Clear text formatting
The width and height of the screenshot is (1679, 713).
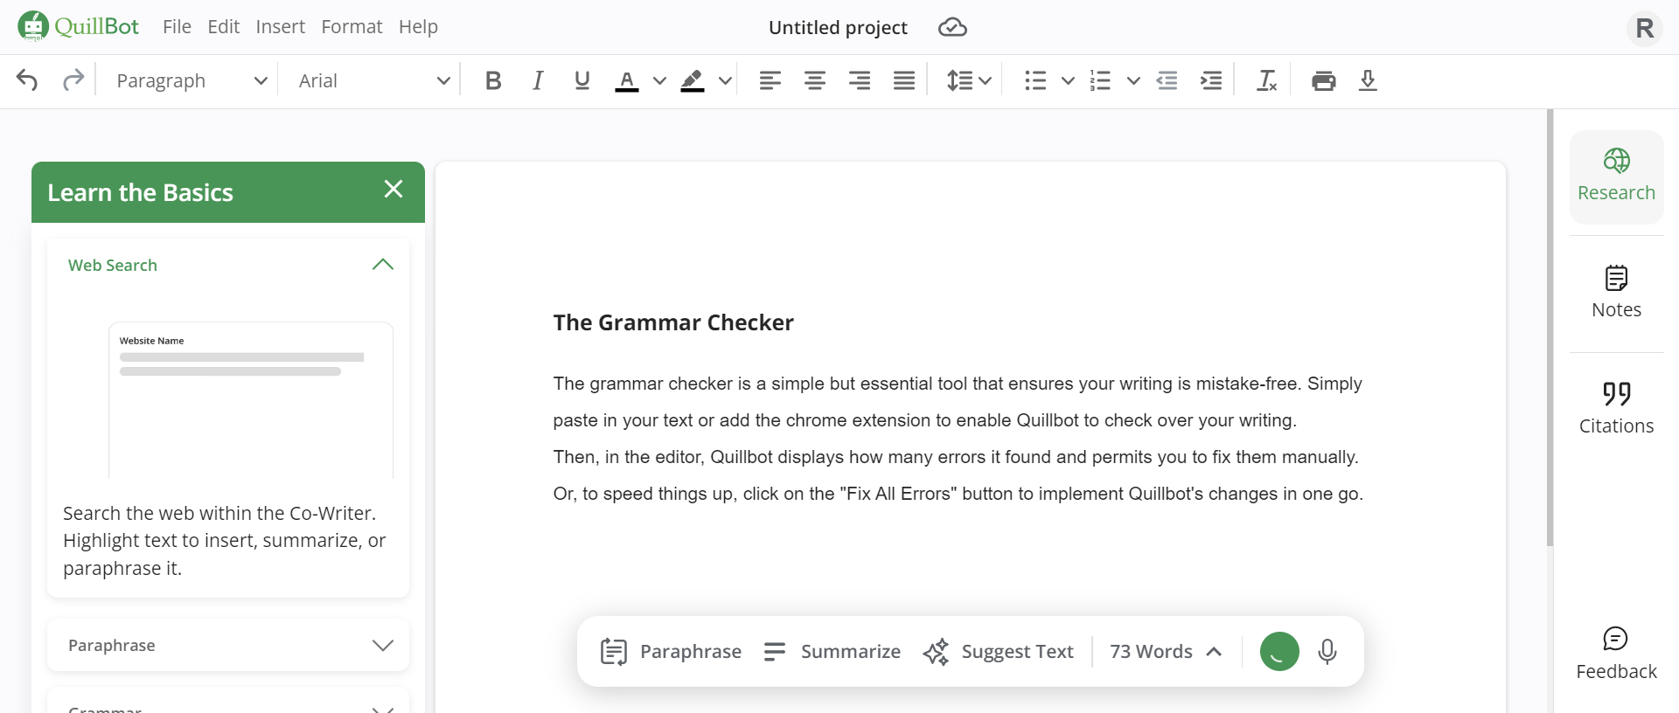(x=1266, y=80)
